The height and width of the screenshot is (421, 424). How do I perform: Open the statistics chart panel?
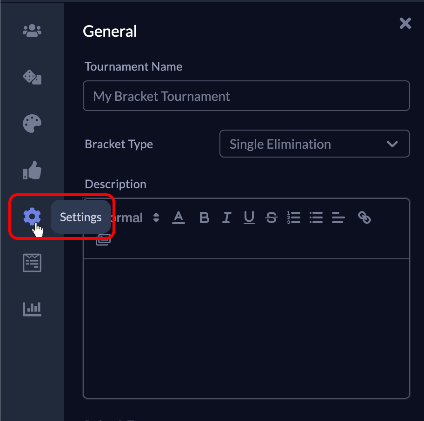[32, 309]
